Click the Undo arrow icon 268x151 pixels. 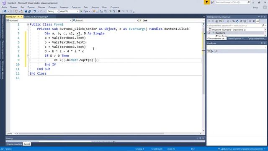point(35,11)
